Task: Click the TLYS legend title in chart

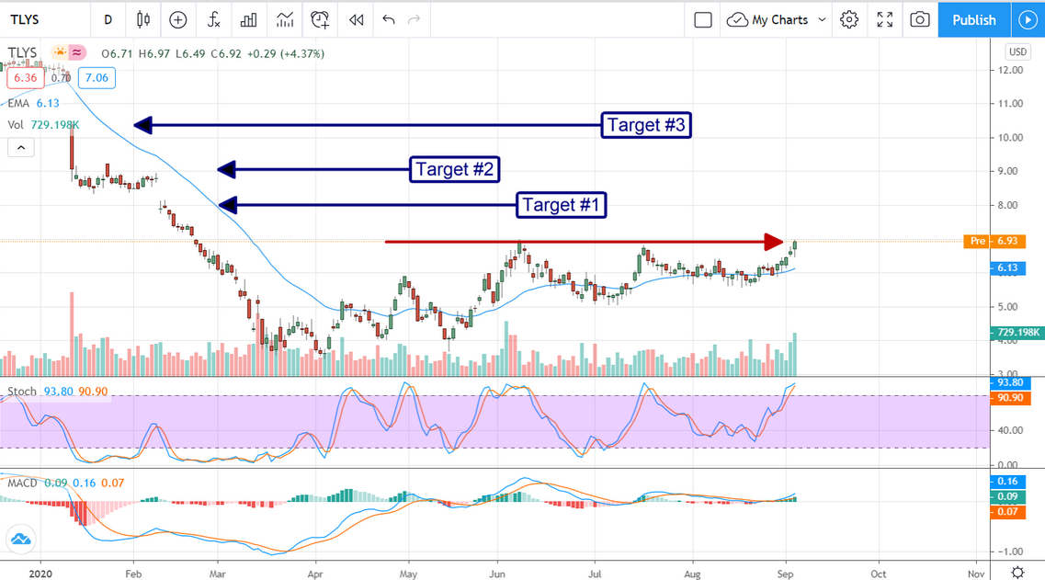Action: point(23,52)
